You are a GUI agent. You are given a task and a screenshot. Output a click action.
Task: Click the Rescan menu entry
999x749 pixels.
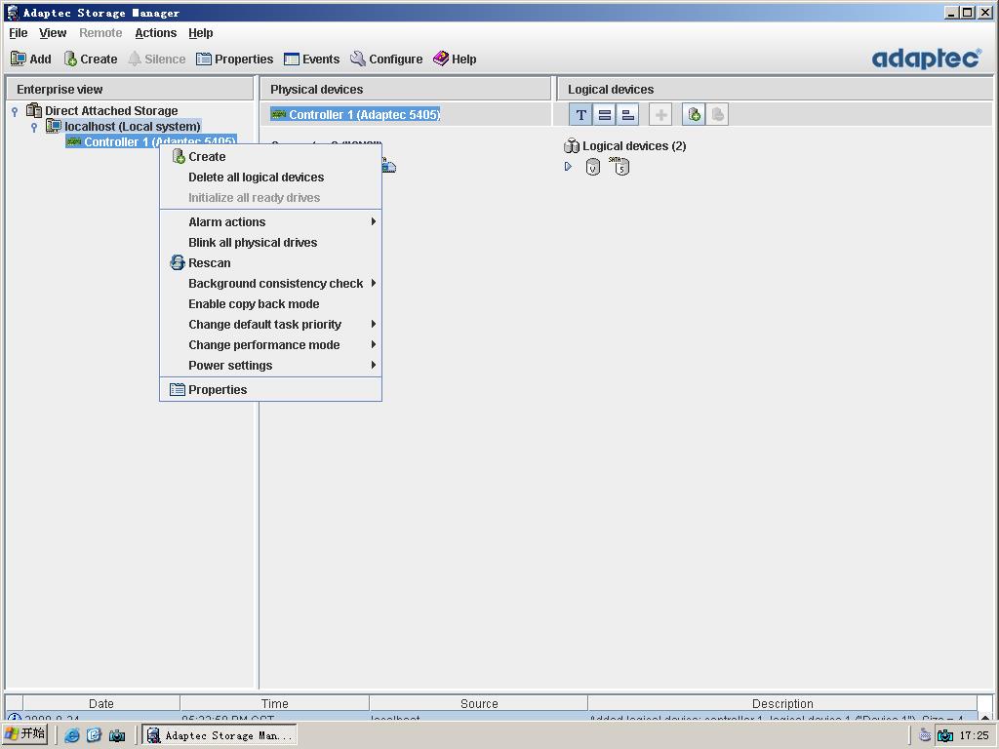(209, 263)
